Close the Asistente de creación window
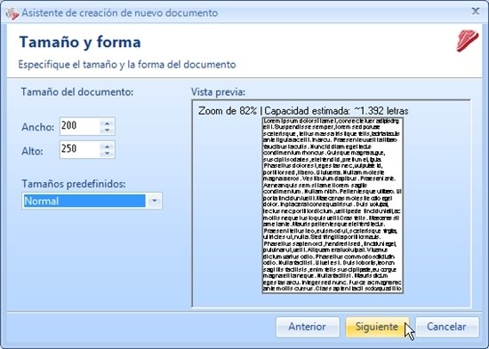The image size is (489, 349). 476,12
